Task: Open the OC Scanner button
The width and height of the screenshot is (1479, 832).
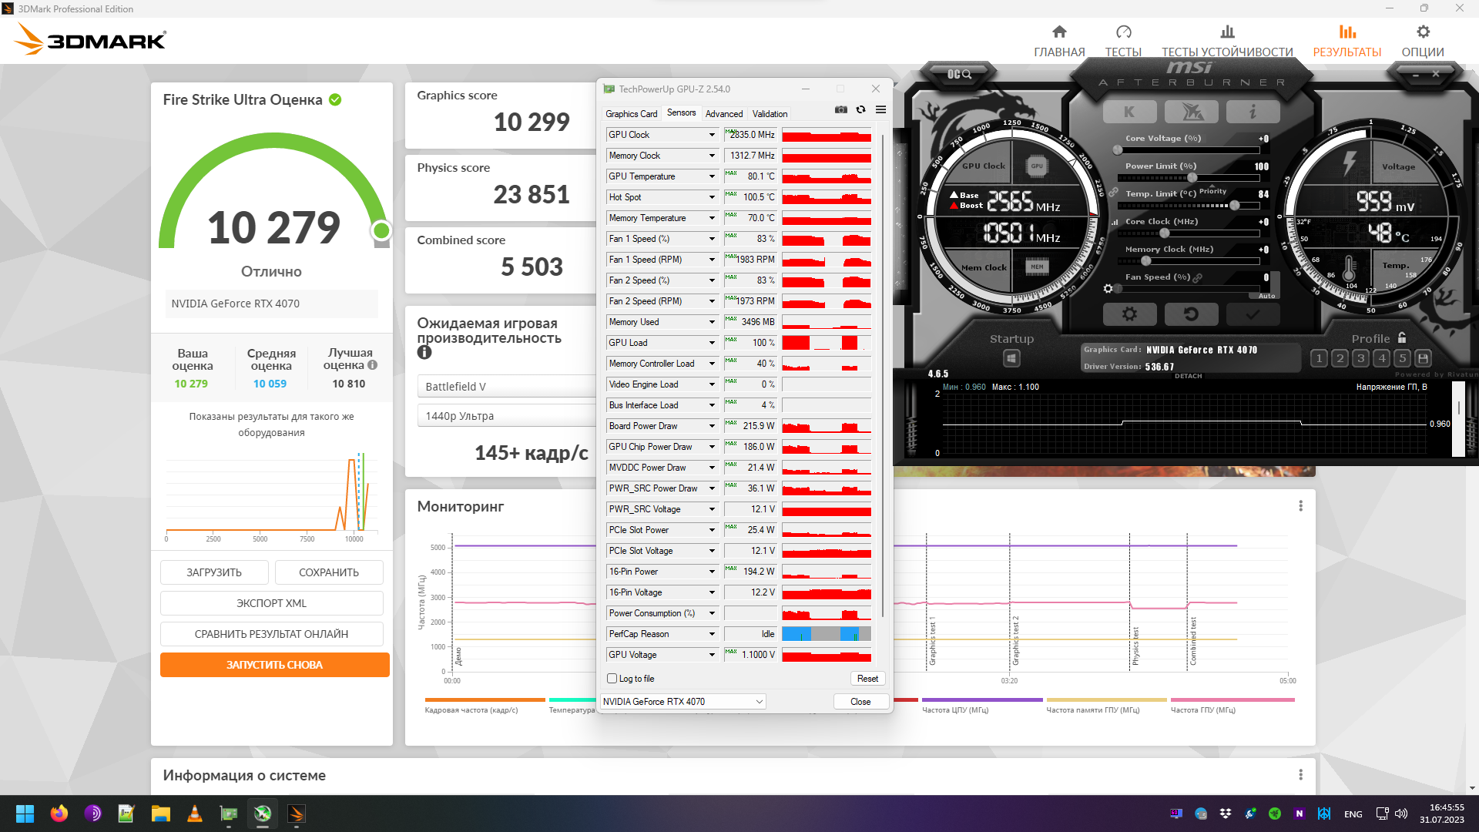Action: coord(959,74)
